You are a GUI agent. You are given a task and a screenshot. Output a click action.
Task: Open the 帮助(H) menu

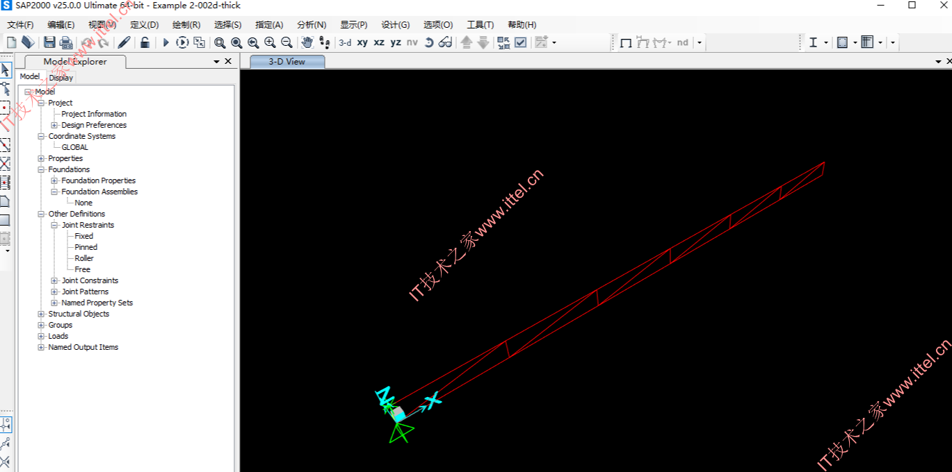[522, 25]
